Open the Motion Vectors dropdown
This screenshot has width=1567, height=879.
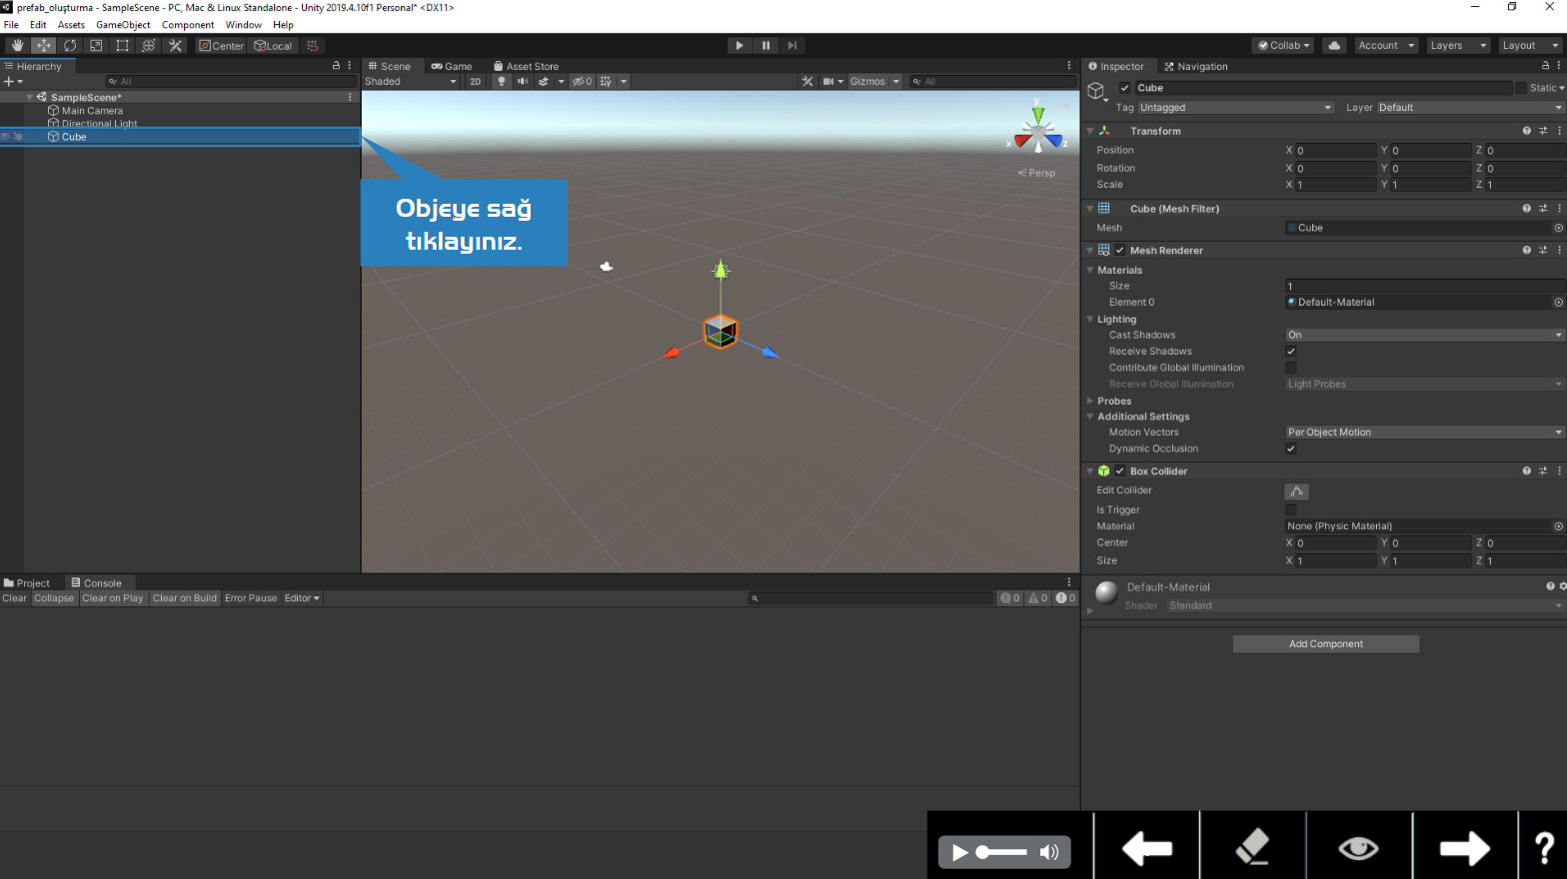[x=1424, y=433]
